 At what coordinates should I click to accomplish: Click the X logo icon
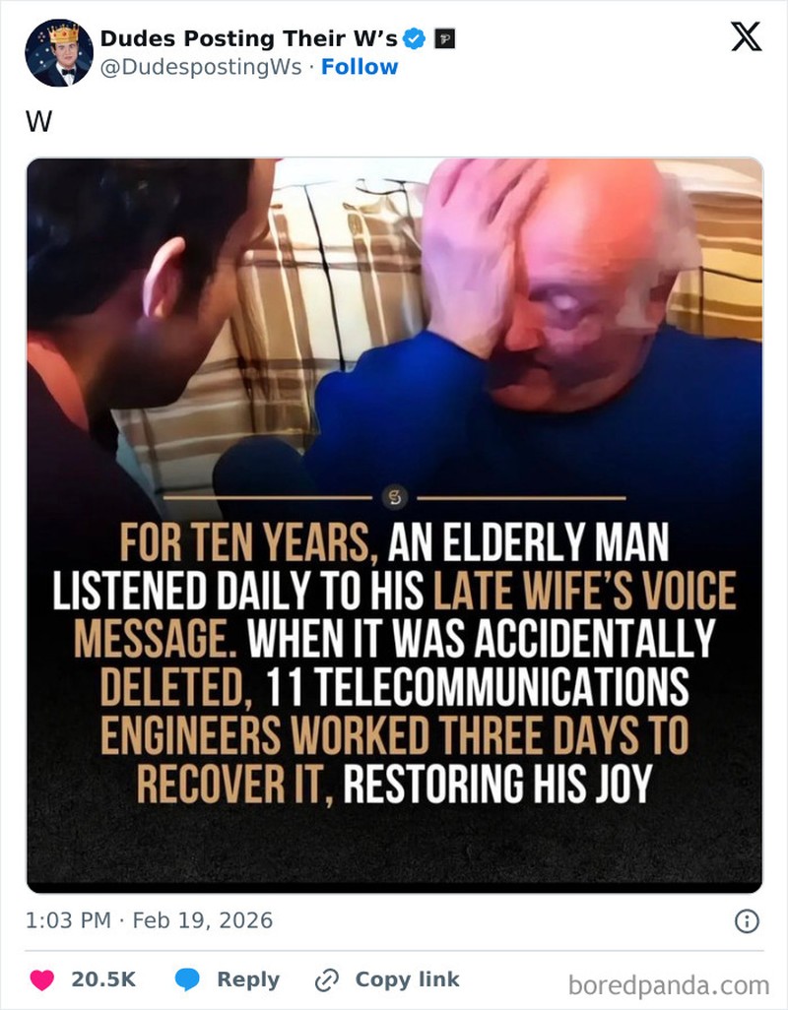746,36
